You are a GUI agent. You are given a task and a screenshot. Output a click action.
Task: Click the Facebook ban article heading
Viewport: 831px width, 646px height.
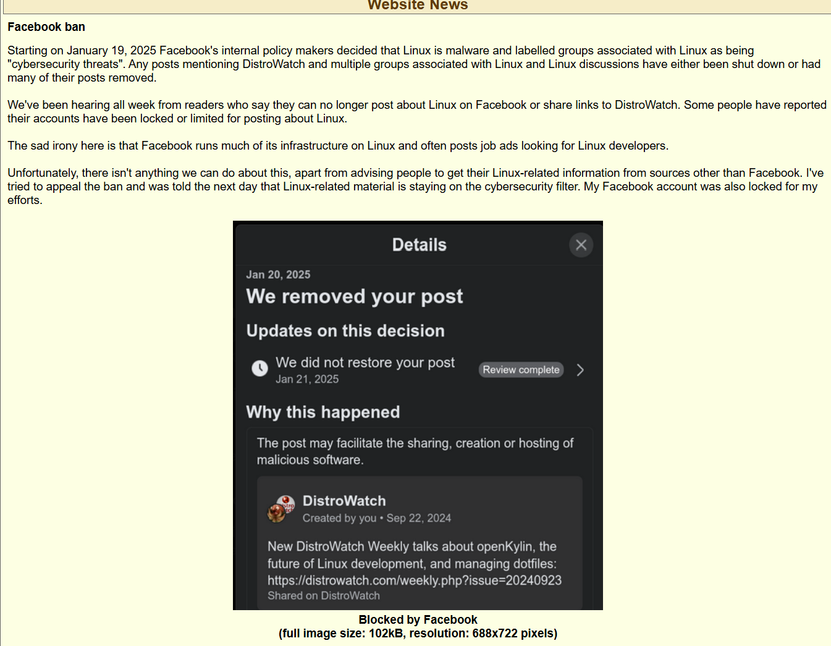click(46, 27)
